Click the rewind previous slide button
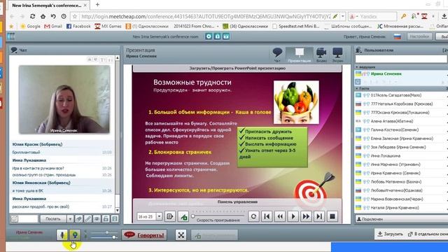This screenshot has height=252, width=448. [x=280, y=216]
